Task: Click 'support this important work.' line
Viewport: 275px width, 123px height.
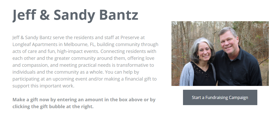Action: pos(43,86)
